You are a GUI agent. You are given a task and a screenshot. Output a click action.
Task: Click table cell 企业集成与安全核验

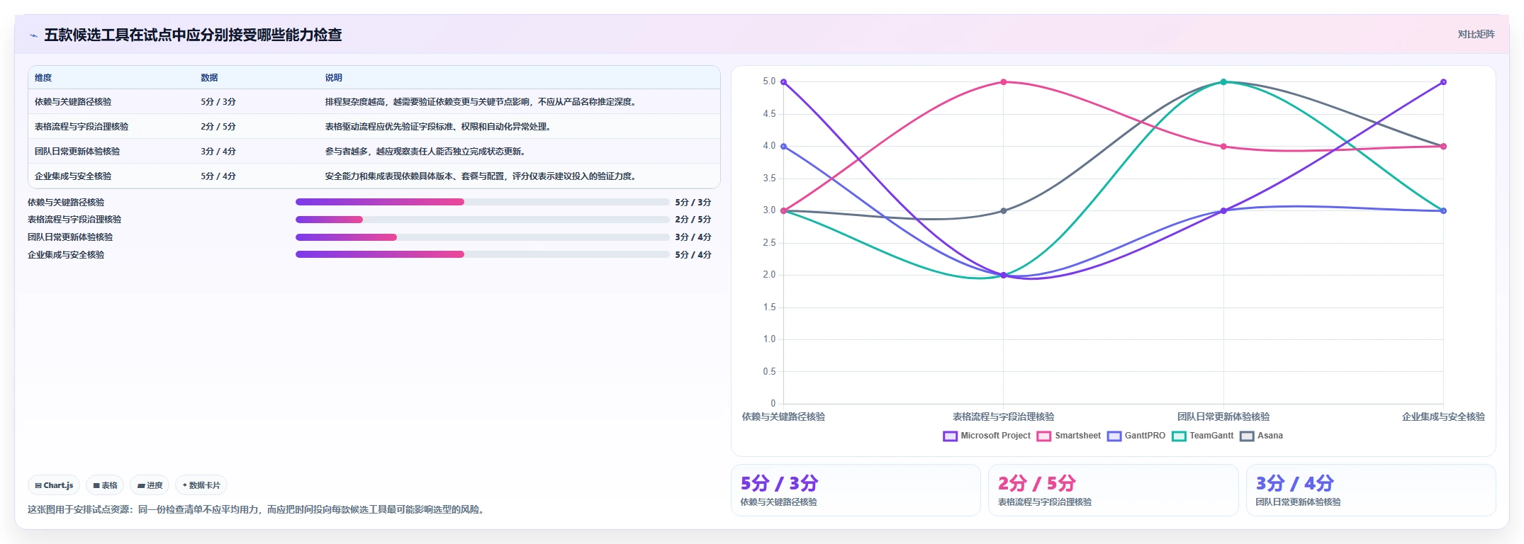click(73, 176)
